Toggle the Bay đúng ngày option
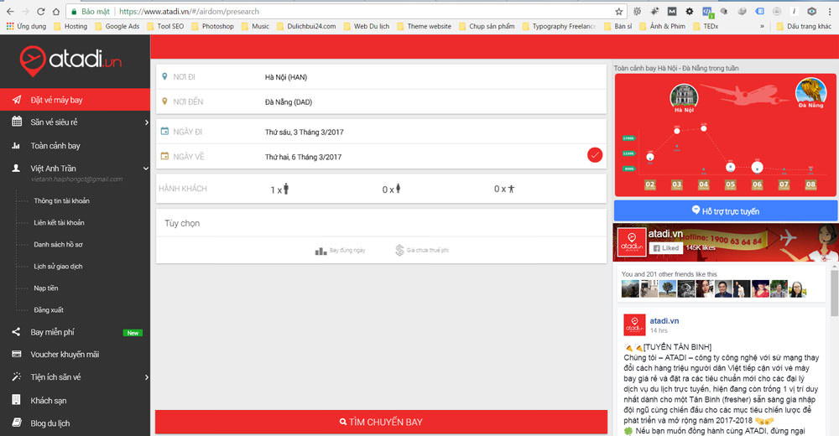This screenshot has width=839, height=436. 340,251
